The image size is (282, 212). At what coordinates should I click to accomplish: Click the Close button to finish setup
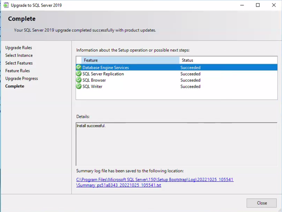tap(262, 203)
